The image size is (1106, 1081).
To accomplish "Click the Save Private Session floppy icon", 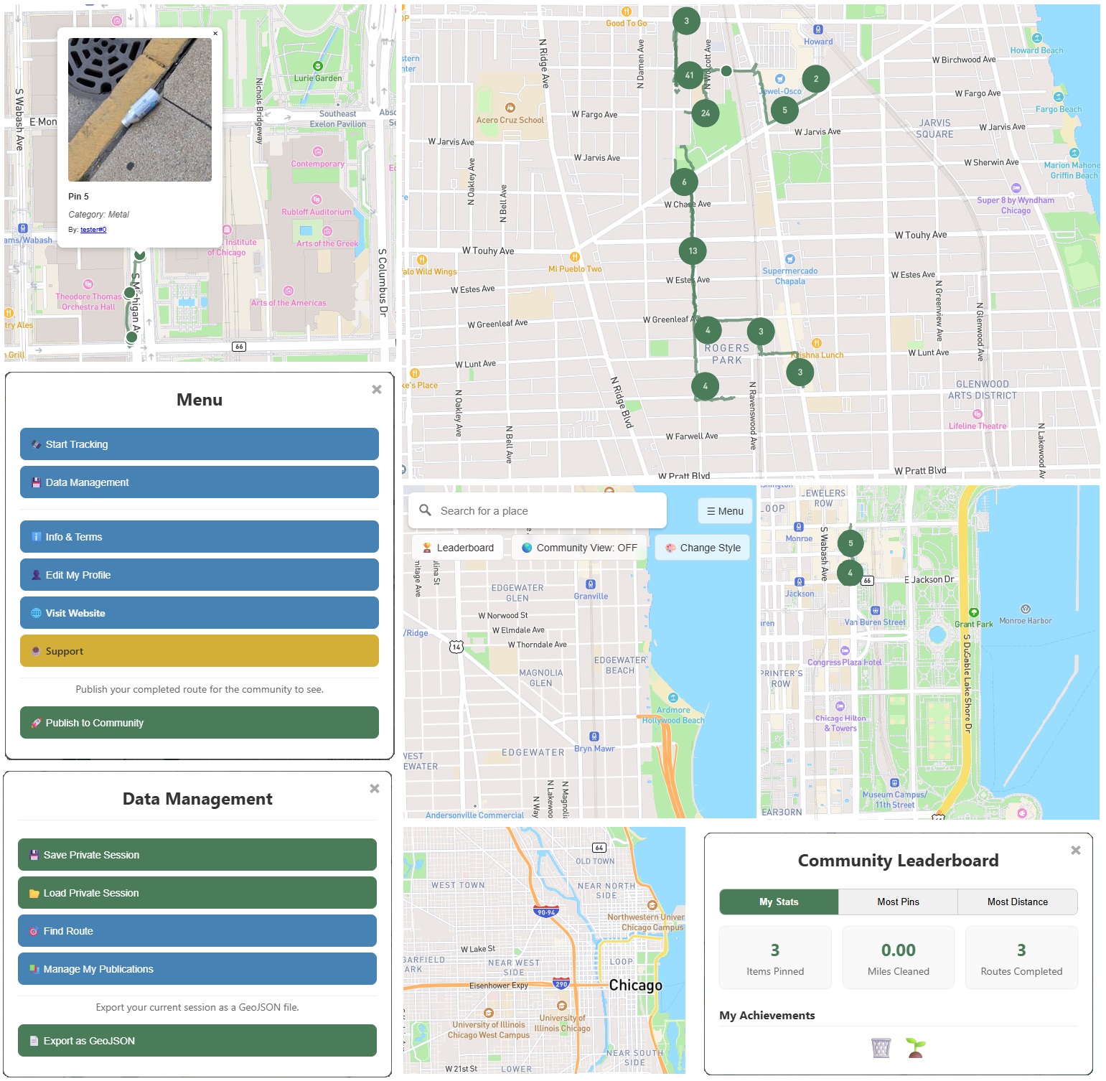I will (x=32, y=854).
